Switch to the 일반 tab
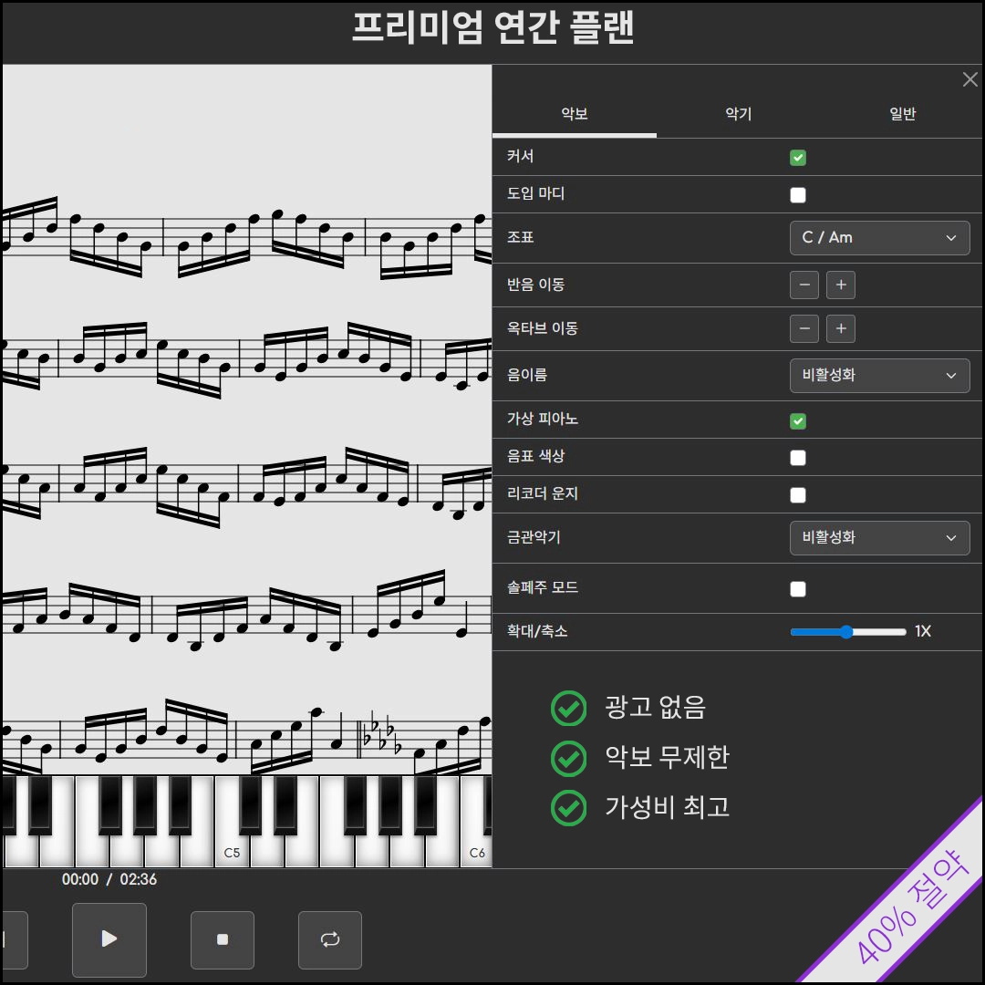Screen dimensions: 985x985 click(902, 114)
